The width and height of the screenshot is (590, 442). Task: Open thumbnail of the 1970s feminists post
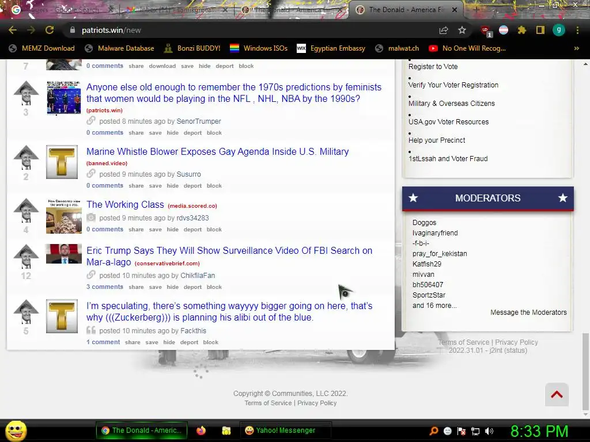tap(63, 97)
